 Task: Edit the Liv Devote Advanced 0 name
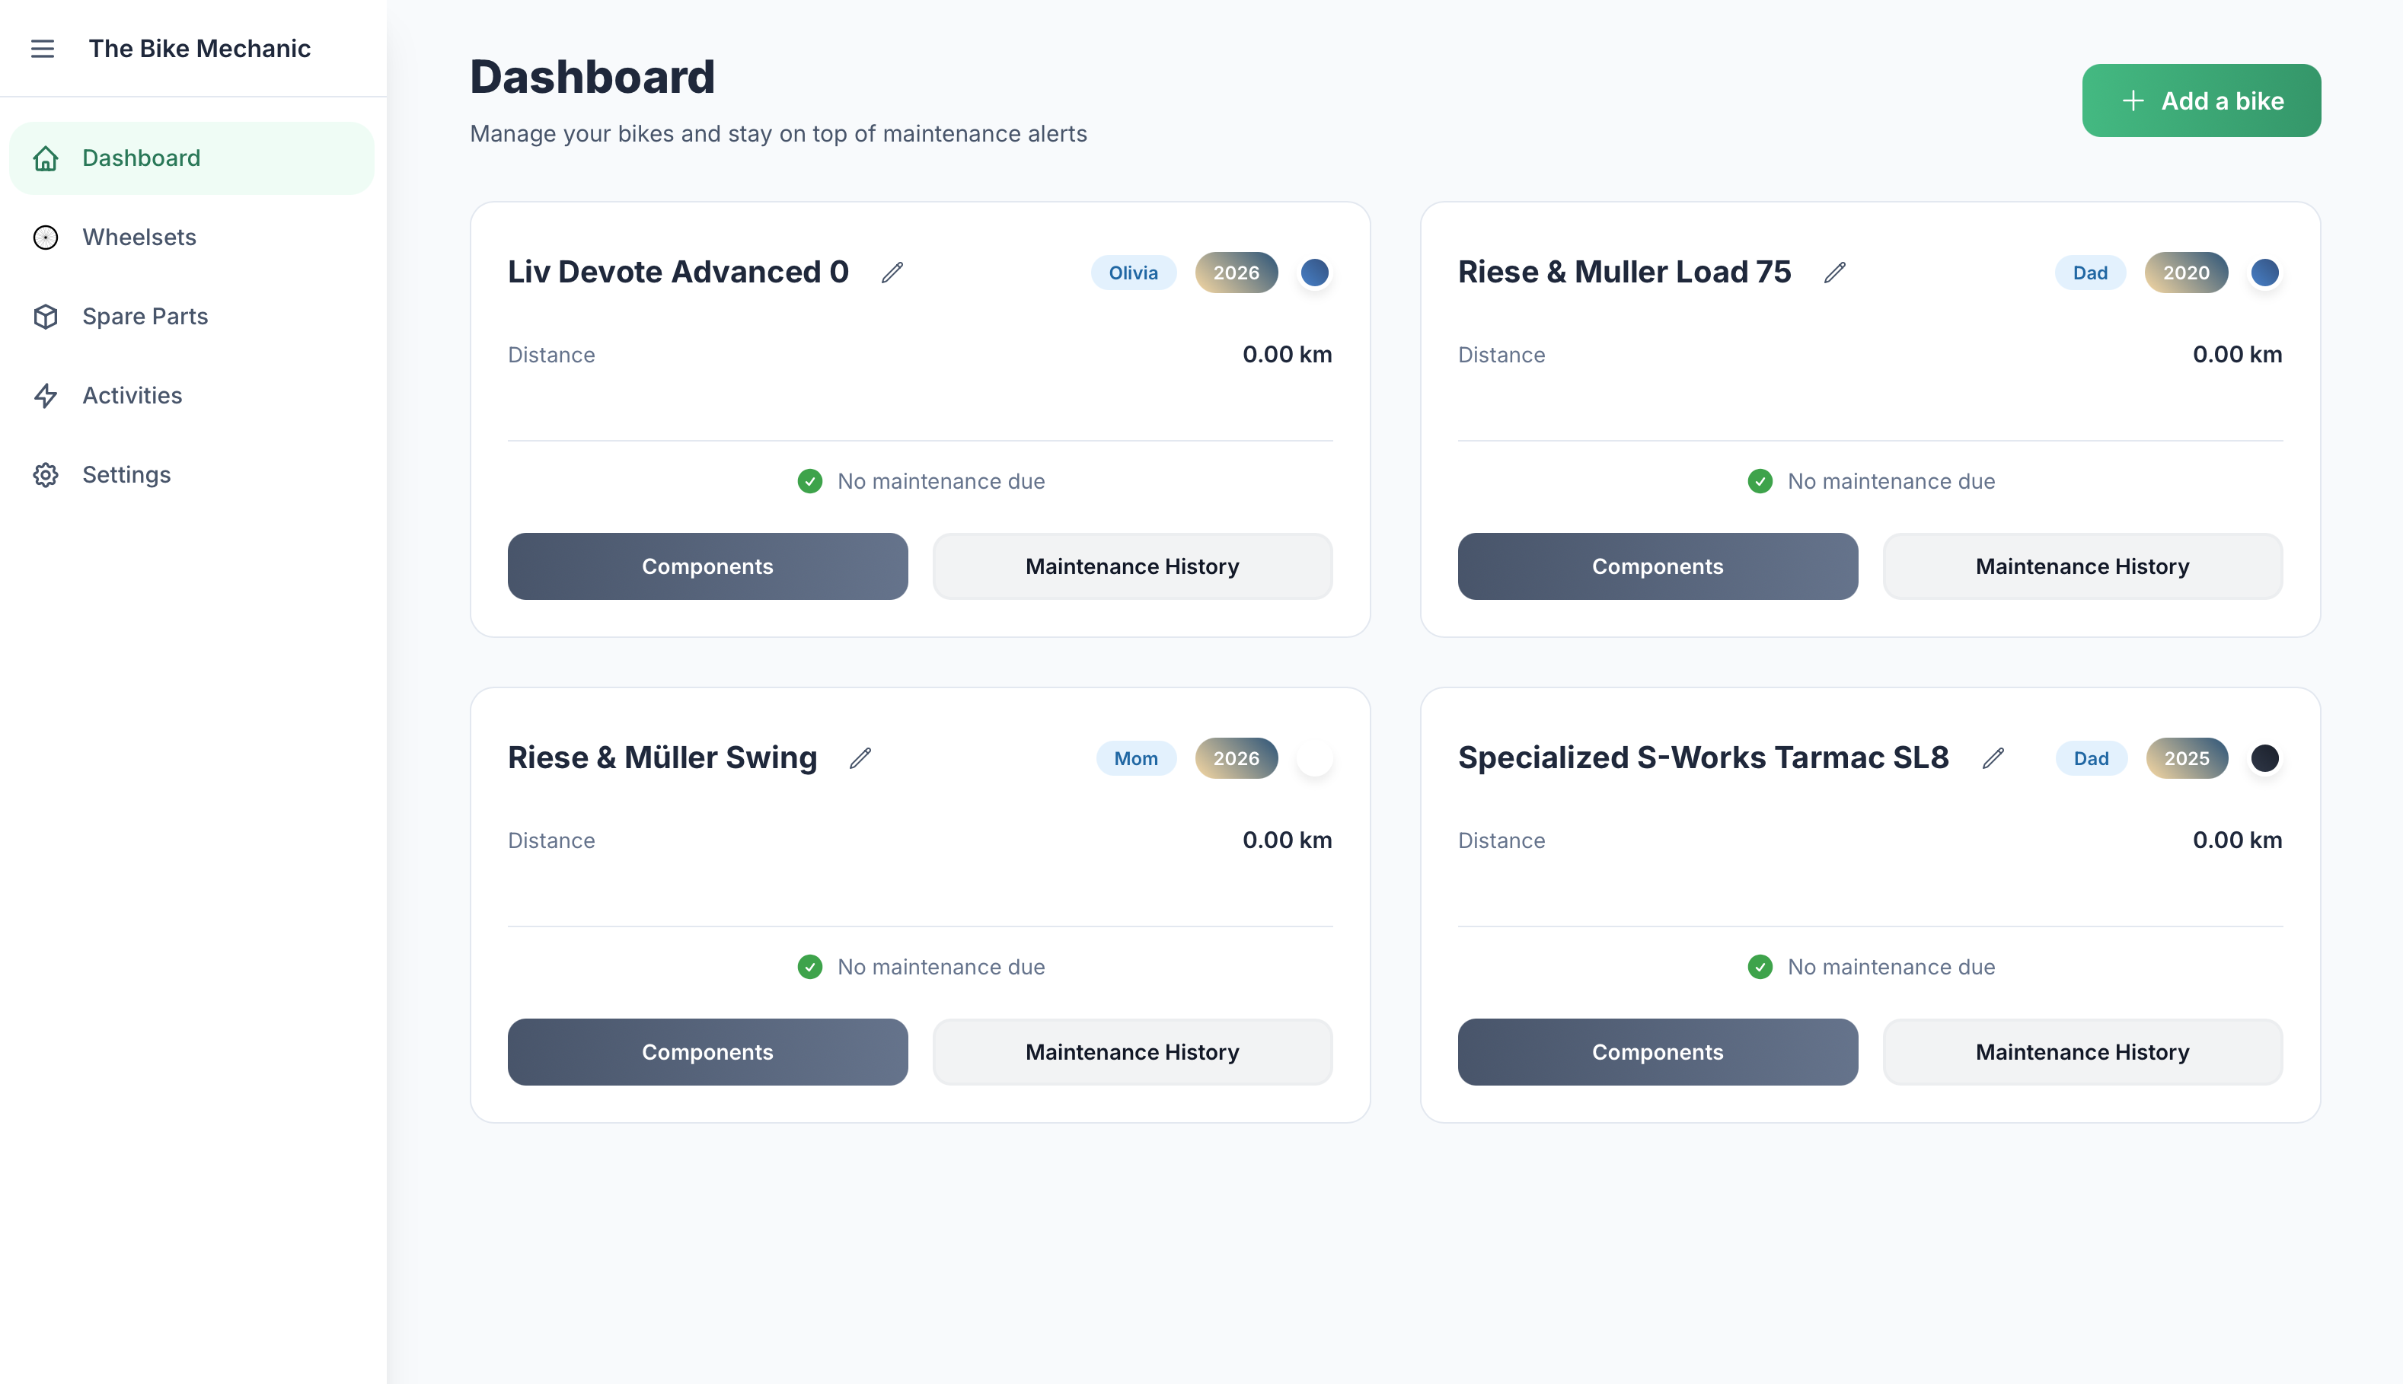(x=892, y=272)
